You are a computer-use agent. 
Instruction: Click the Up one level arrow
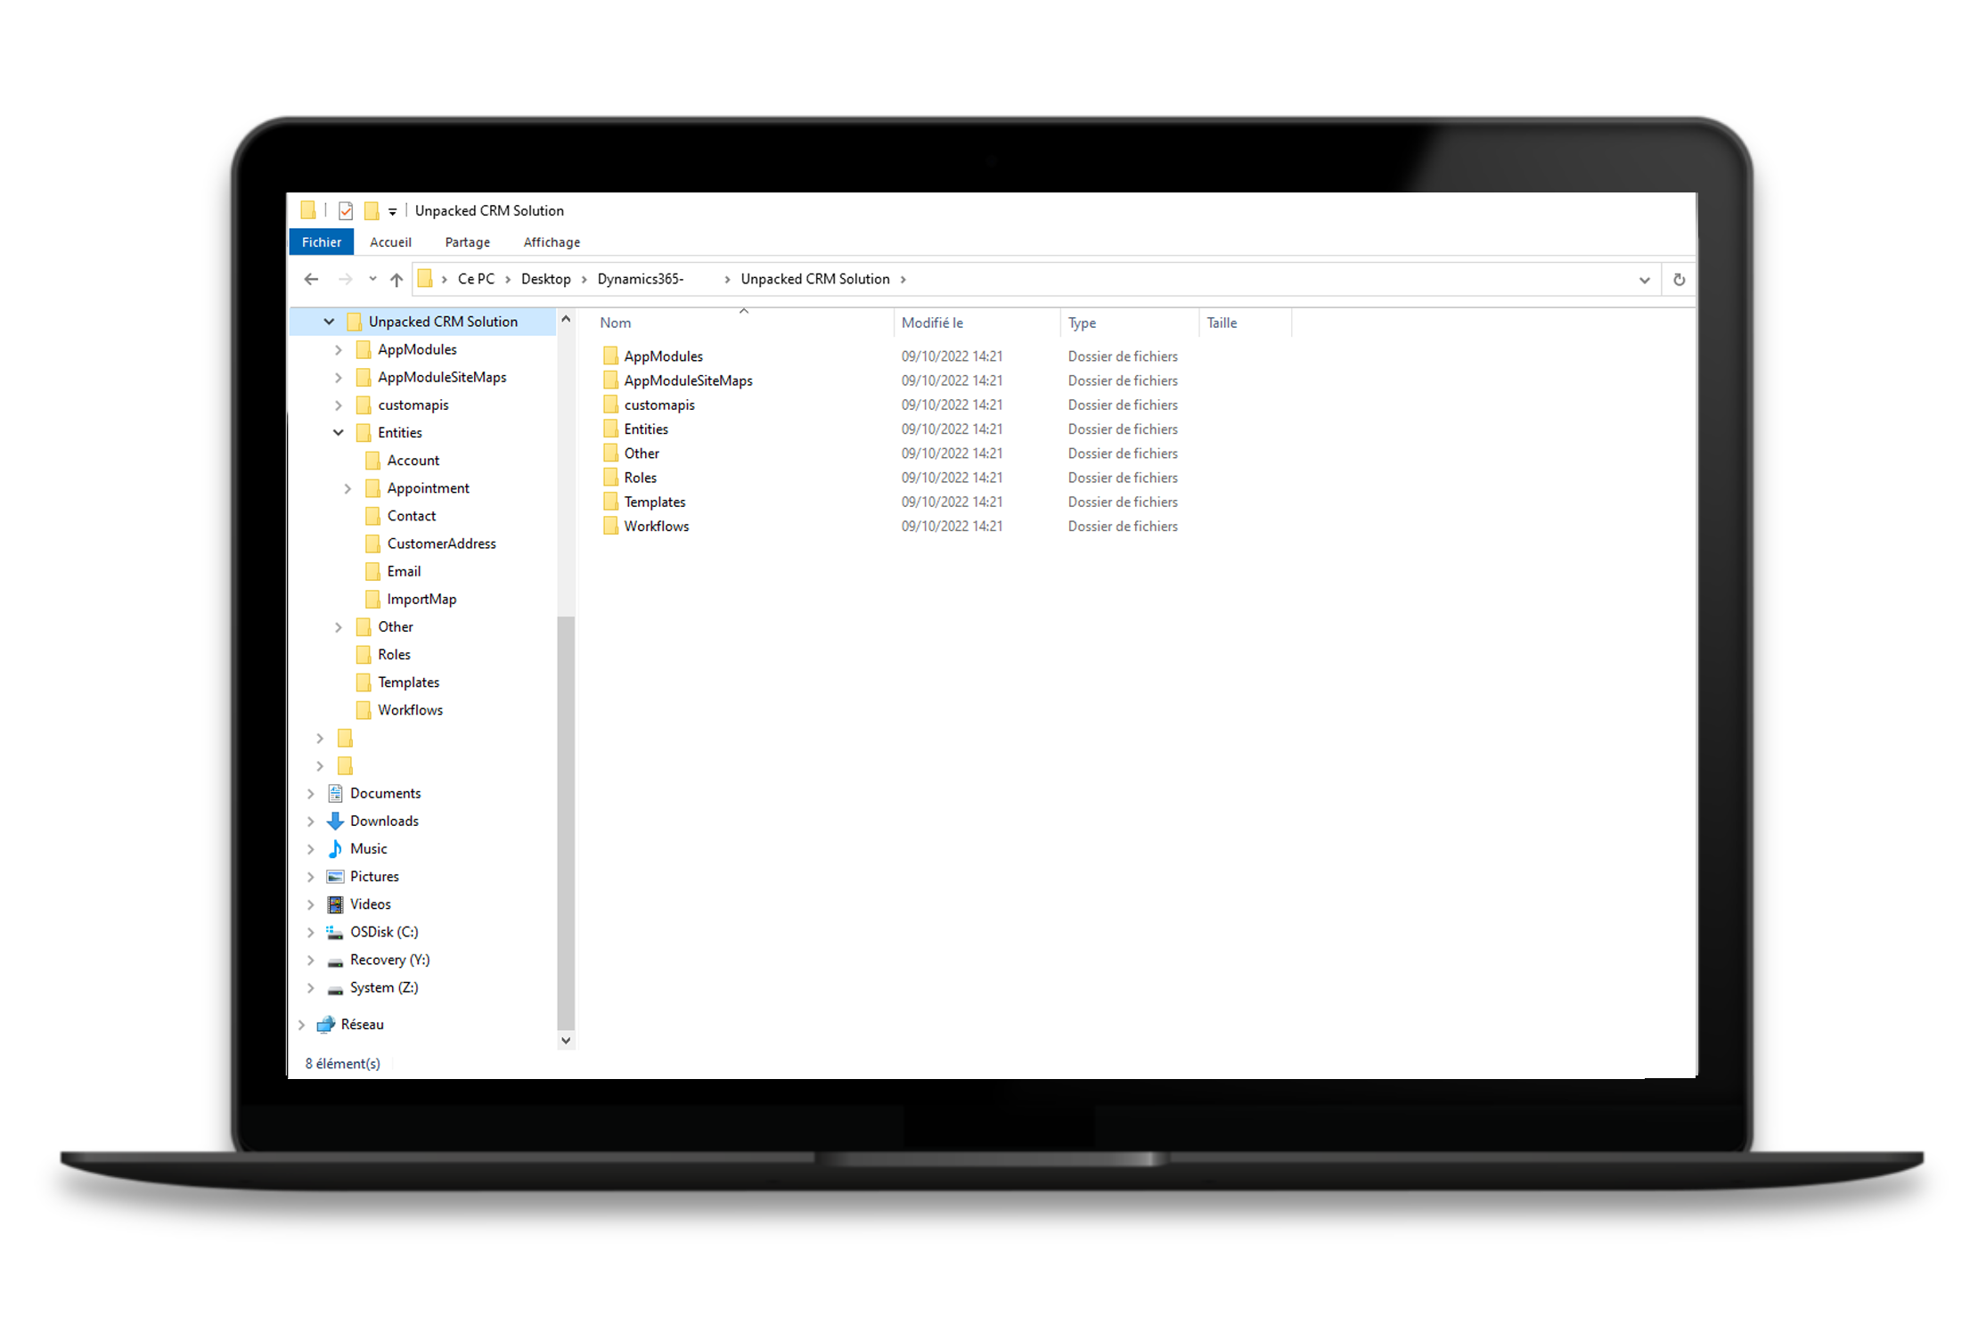point(396,280)
